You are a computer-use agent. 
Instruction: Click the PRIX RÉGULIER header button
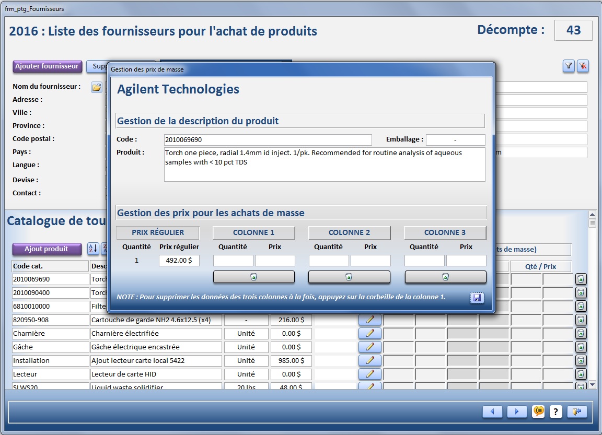158,232
